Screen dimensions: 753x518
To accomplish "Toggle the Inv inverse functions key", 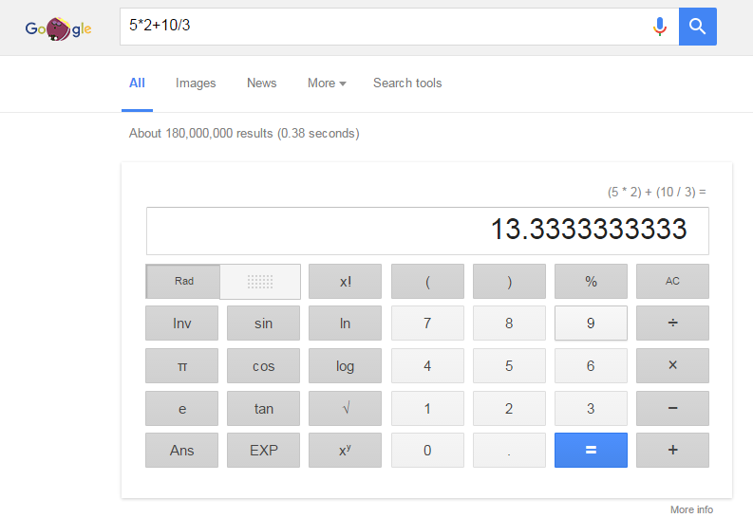I will point(181,324).
